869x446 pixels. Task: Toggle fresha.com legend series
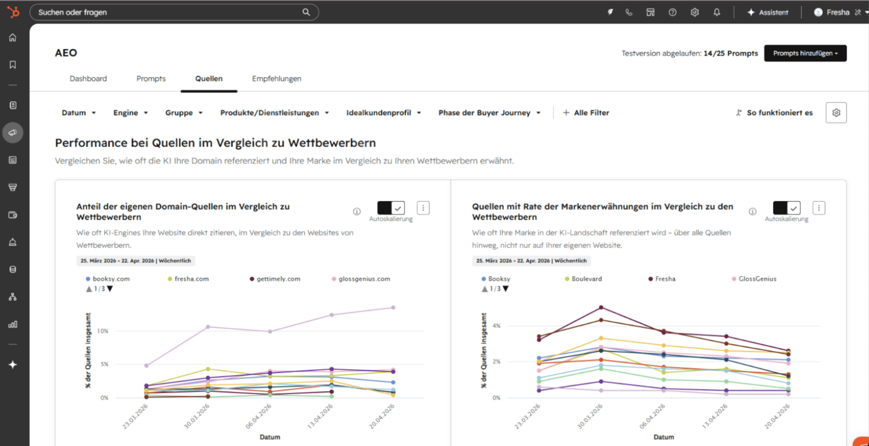tap(188, 279)
